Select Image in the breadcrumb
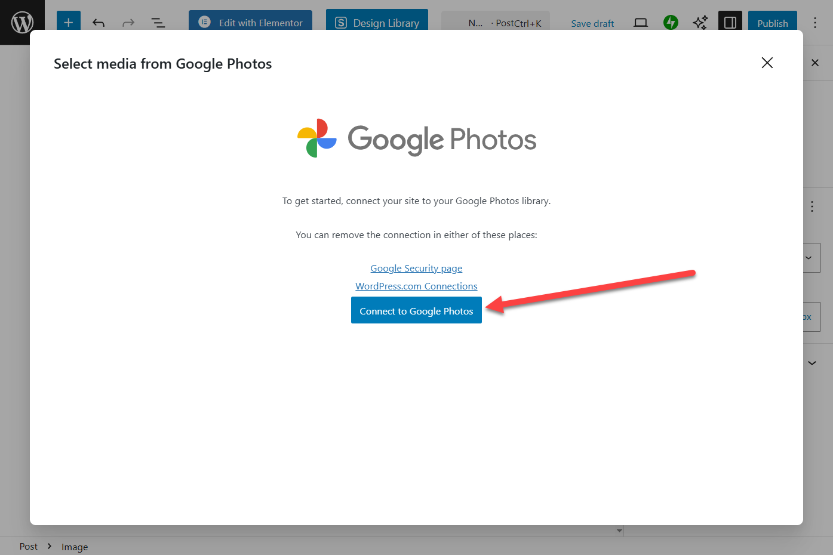This screenshot has height=555, width=833. click(75, 547)
